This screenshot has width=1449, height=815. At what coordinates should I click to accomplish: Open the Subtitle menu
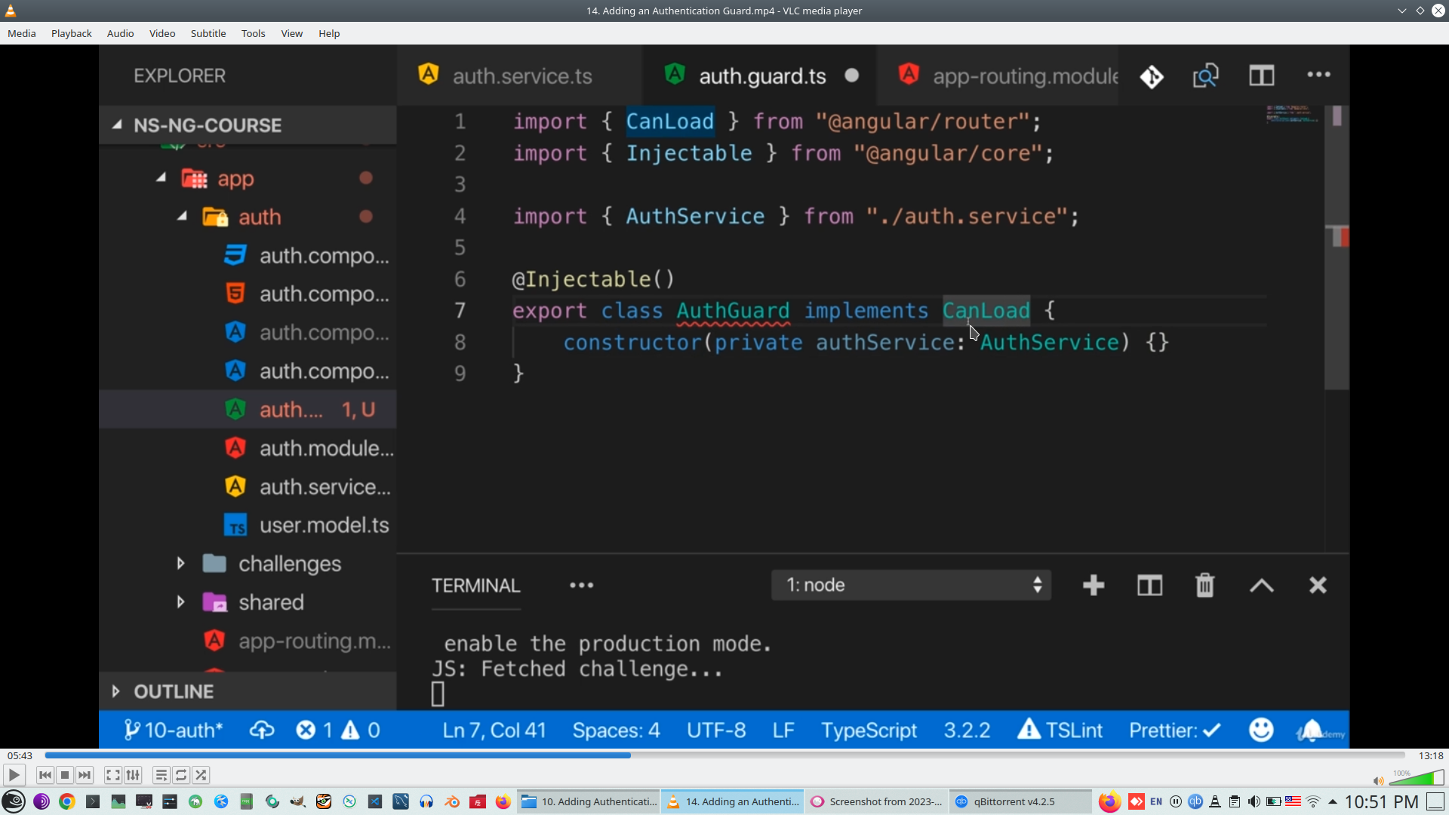(x=208, y=33)
